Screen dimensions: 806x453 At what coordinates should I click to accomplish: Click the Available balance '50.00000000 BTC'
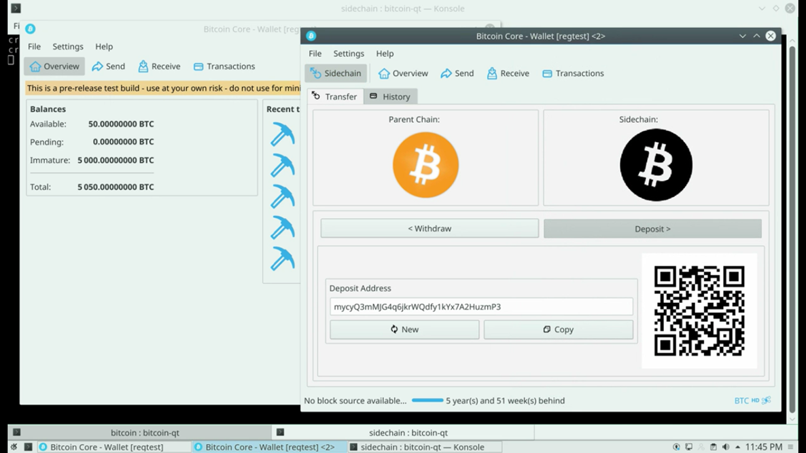tap(121, 124)
